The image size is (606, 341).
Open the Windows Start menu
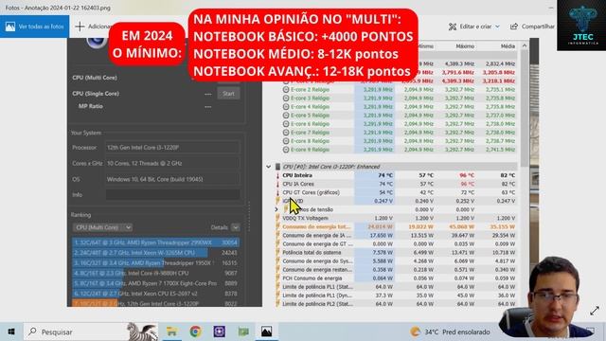pyautogui.click(x=11, y=332)
